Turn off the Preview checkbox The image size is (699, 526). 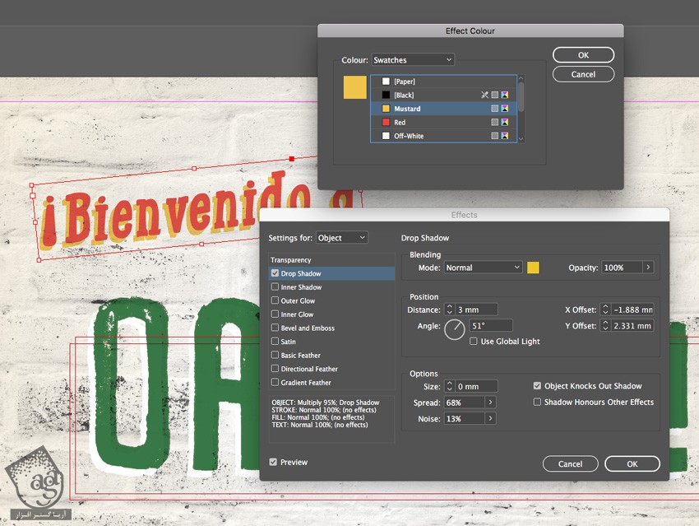(x=274, y=463)
